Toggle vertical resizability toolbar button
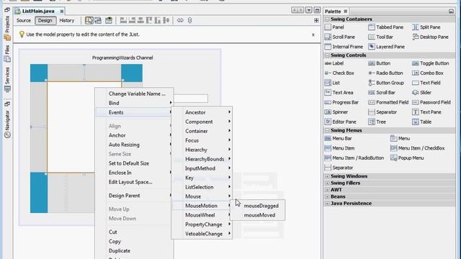 click(190, 20)
